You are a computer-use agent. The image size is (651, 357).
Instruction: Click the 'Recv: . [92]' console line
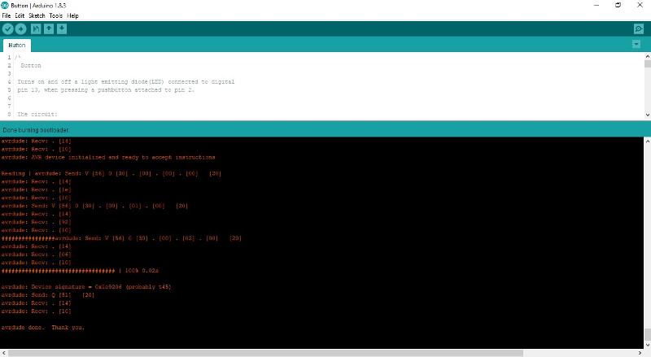pos(36,222)
